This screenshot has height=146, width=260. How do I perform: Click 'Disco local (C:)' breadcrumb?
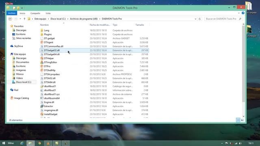[x=58, y=19]
